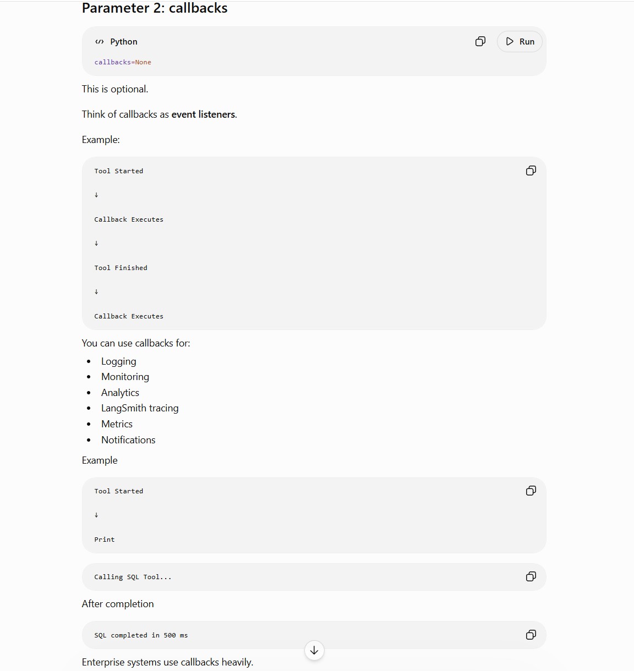Click 'Tool Finished' line in the code block
Viewport: 634px width, 671px height.
[x=121, y=268]
